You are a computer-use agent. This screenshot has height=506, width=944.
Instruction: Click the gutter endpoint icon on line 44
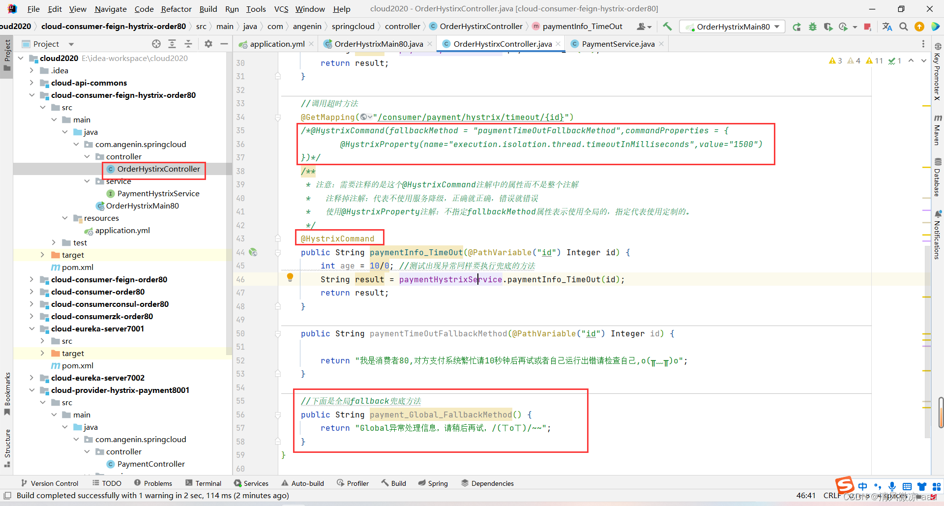253,252
